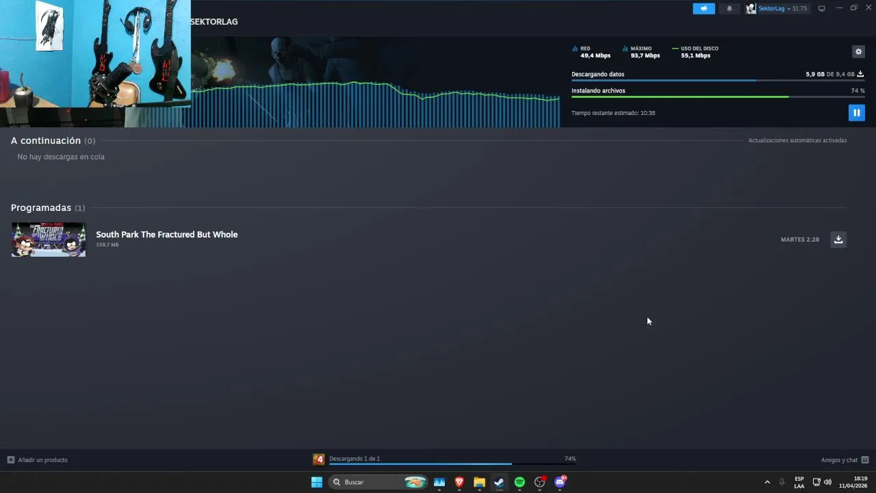This screenshot has width=876, height=493.
Task: Open Steam announcements megaphone button
Action: (x=704, y=9)
